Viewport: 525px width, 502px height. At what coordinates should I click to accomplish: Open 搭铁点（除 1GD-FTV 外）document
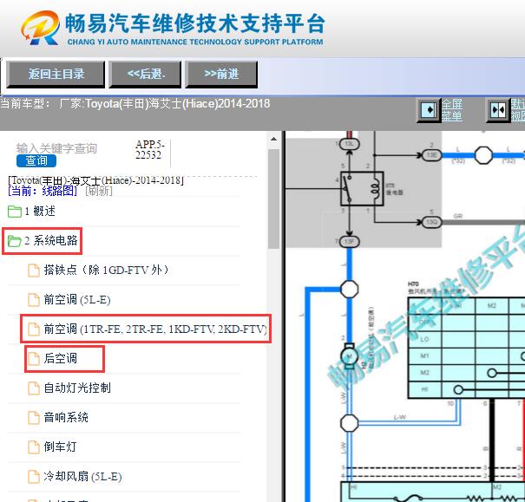[x=106, y=271]
